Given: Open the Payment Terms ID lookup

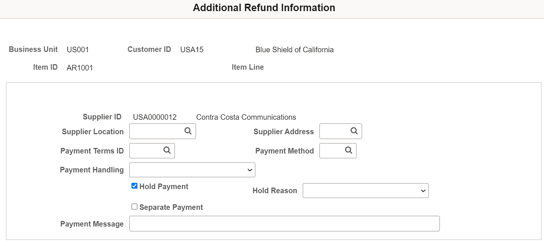Looking at the screenshot, I should 166,151.
